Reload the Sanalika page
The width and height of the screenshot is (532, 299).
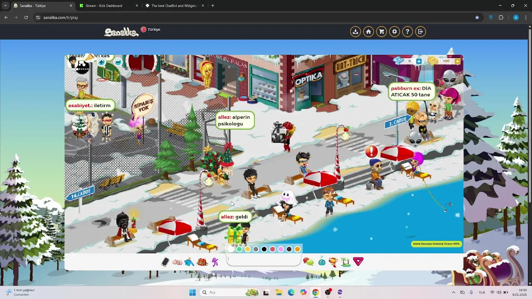(x=26, y=17)
